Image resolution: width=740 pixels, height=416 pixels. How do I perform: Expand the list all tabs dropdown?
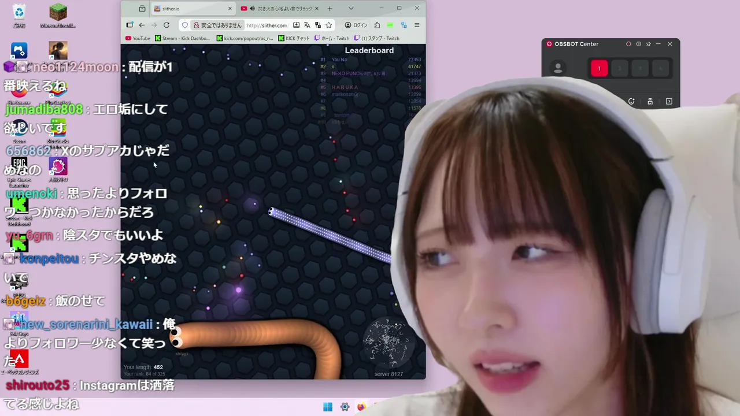[350, 9]
